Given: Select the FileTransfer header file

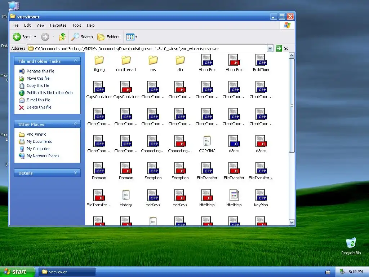Looking at the screenshot, I should click(234, 172).
